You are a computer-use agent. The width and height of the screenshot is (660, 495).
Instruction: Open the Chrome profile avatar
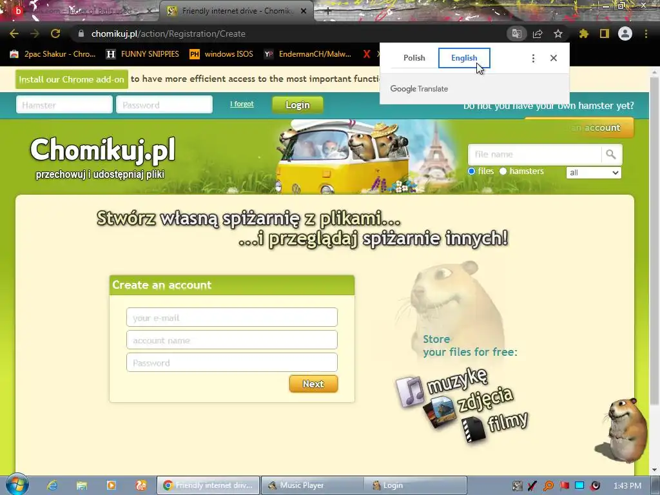pos(625,34)
